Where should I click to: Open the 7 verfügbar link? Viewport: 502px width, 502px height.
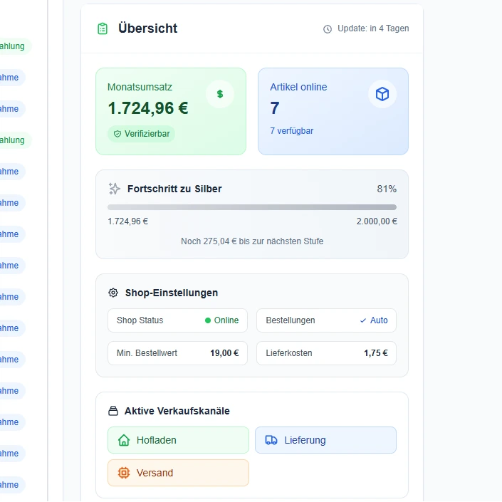click(291, 131)
